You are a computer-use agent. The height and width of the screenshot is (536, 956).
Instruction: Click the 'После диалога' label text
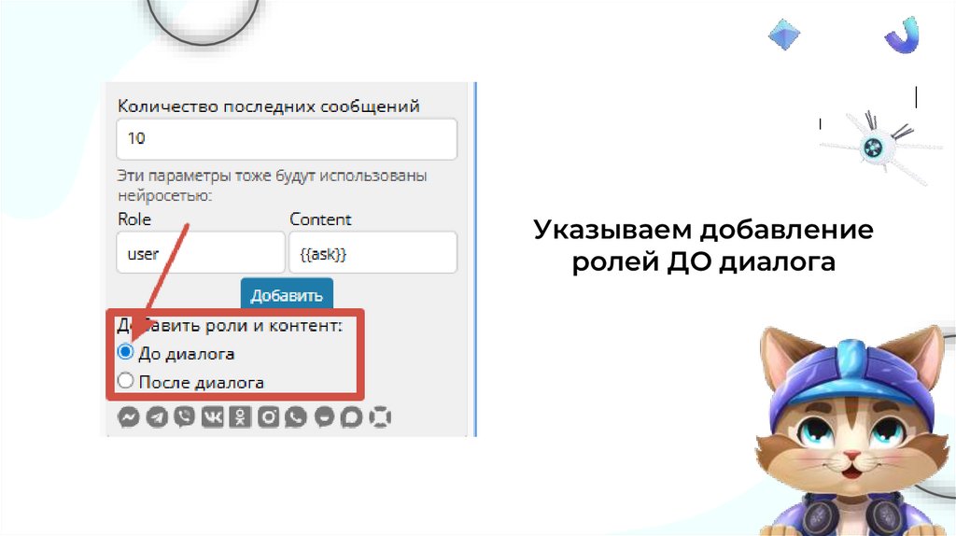[x=202, y=382]
